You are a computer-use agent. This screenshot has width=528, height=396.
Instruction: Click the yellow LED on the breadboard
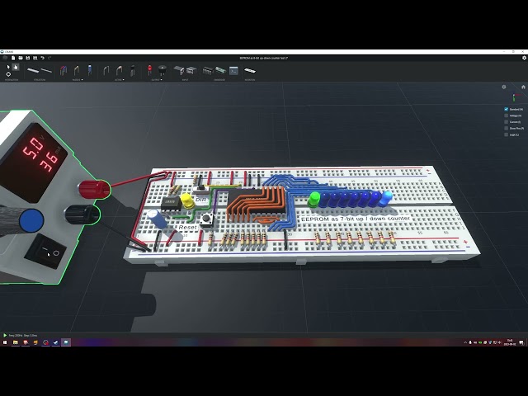click(x=187, y=200)
